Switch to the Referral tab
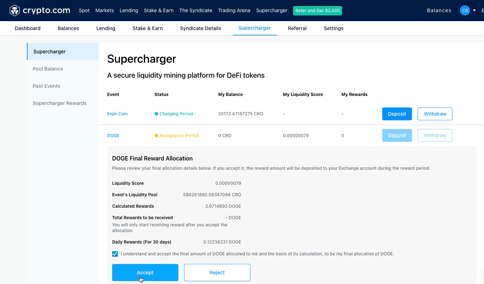The height and width of the screenshot is (284, 484). [297, 28]
